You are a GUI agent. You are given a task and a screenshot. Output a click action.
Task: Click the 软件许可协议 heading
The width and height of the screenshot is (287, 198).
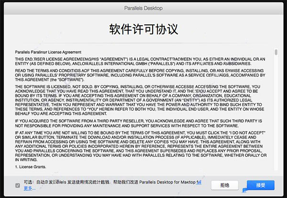pyautogui.click(x=143, y=29)
